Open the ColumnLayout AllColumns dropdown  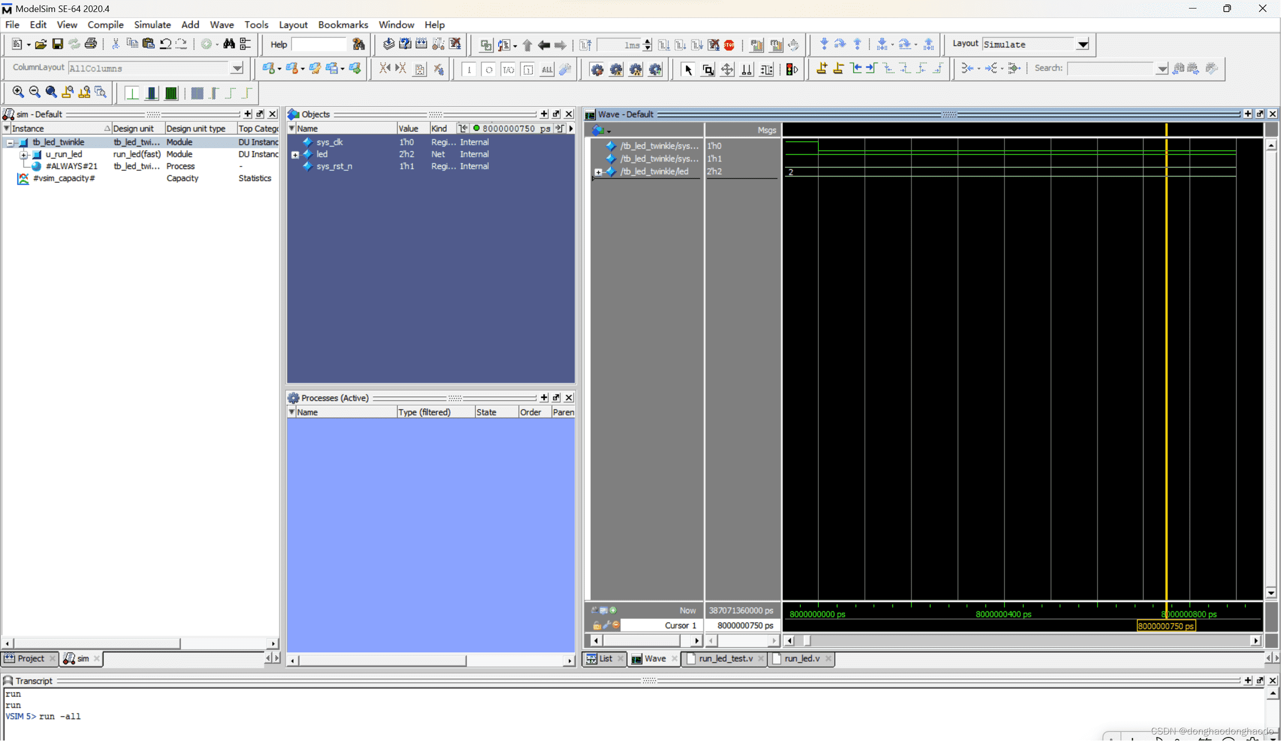(236, 68)
